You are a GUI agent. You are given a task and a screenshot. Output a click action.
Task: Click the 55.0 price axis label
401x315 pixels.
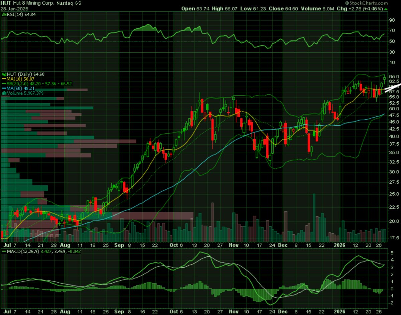393,97
